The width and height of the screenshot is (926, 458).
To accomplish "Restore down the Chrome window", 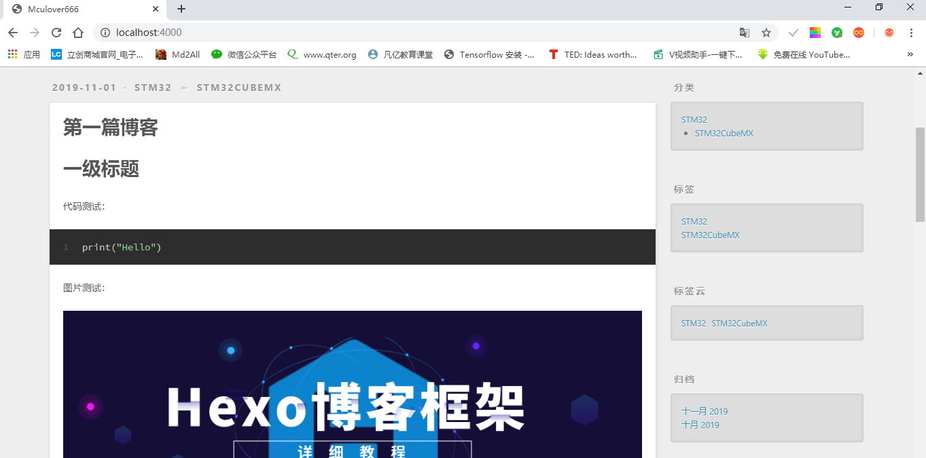I will tap(879, 7).
